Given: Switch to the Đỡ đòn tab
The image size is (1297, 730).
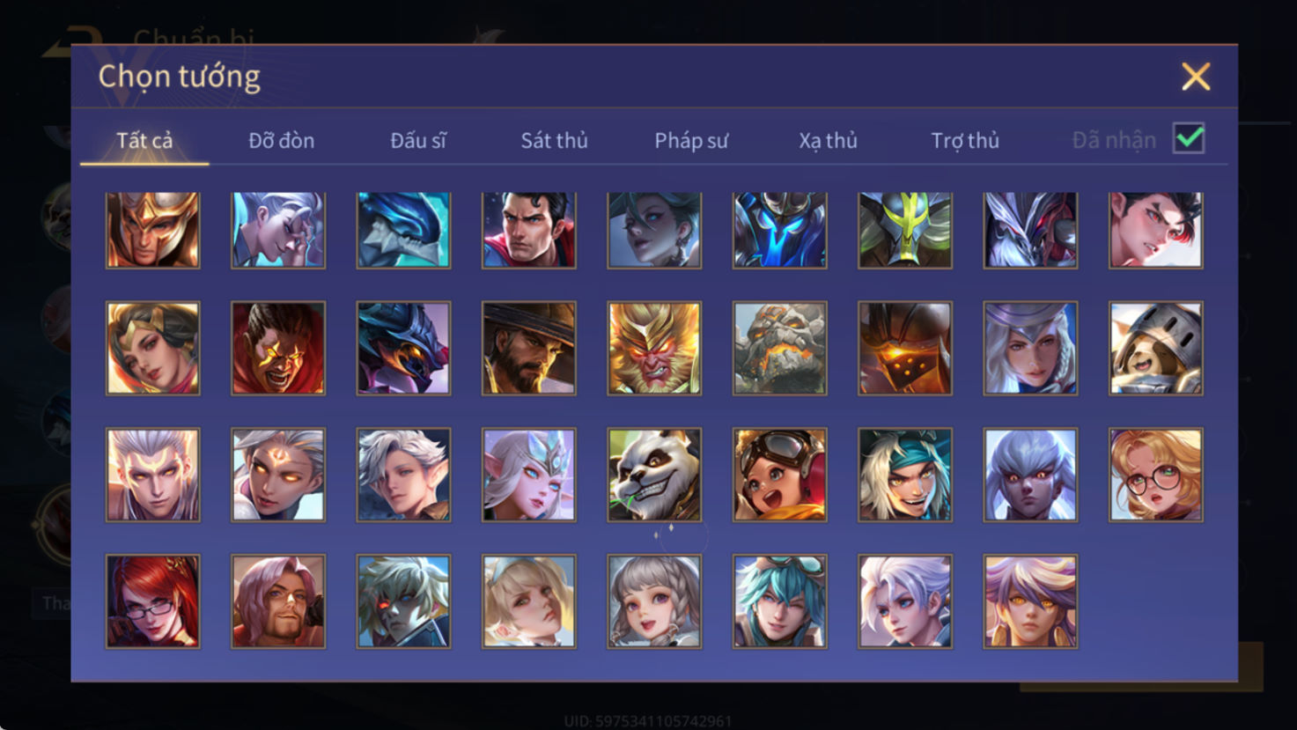Looking at the screenshot, I should pyautogui.click(x=281, y=141).
